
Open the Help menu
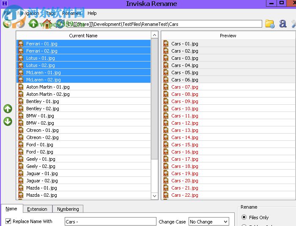[92, 13]
